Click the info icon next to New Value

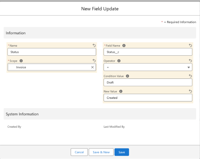pyautogui.click(x=121, y=91)
